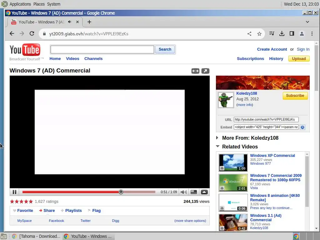320x240 pixels.
Task: Add Windows 7 Commercial 2009 to queue
Action: 222,188
